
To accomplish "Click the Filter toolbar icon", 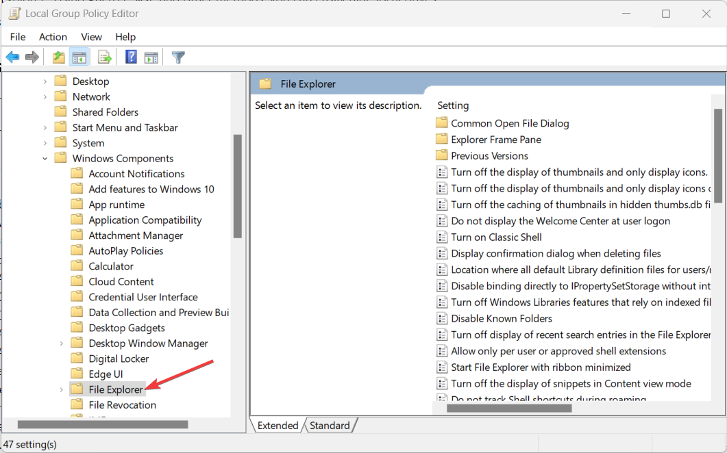I will point(177,57).
